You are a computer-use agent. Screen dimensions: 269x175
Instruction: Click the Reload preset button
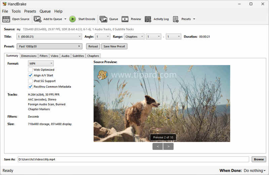point(93,46)
